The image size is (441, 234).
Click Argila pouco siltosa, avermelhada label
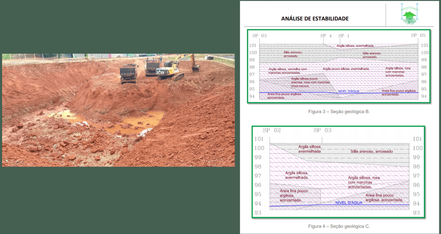coord(346,69)
